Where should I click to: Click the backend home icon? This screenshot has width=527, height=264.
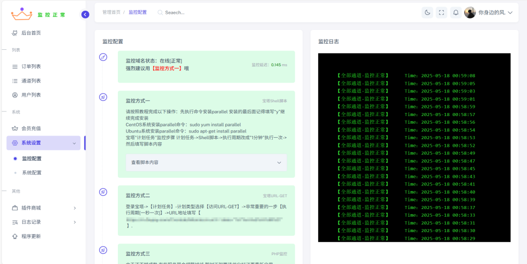[x=15, y=33]
